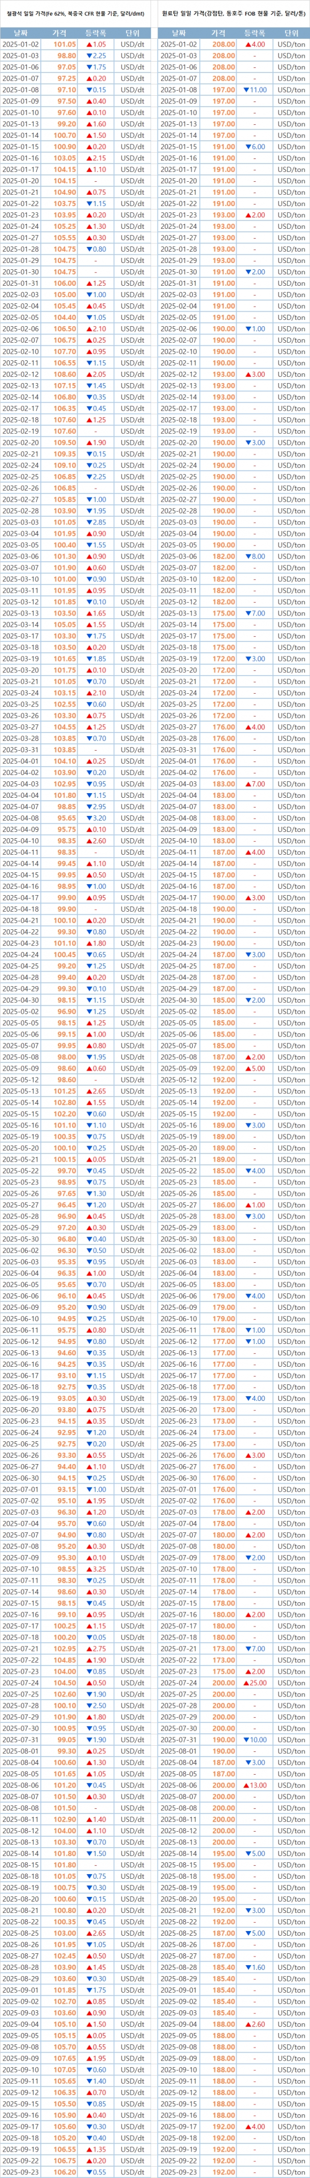This screenshot has width=310, height=2178.
Task: Click the ▲3.25 change in the iron ore table
Action: (x=96, y=1521)
